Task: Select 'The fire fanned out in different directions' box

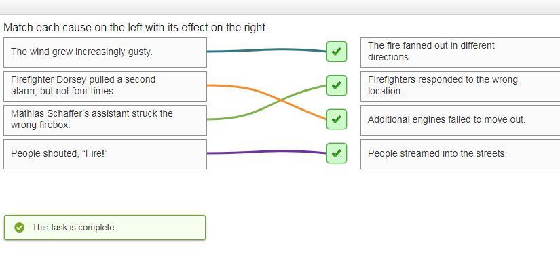Action: (460, 52)
